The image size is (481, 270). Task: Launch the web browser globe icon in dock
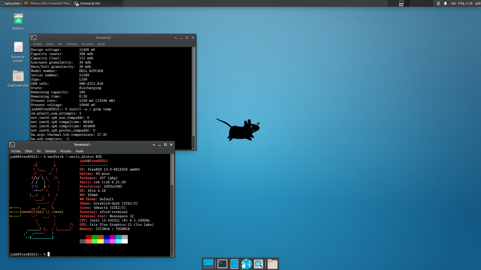[x=246, y=264]
